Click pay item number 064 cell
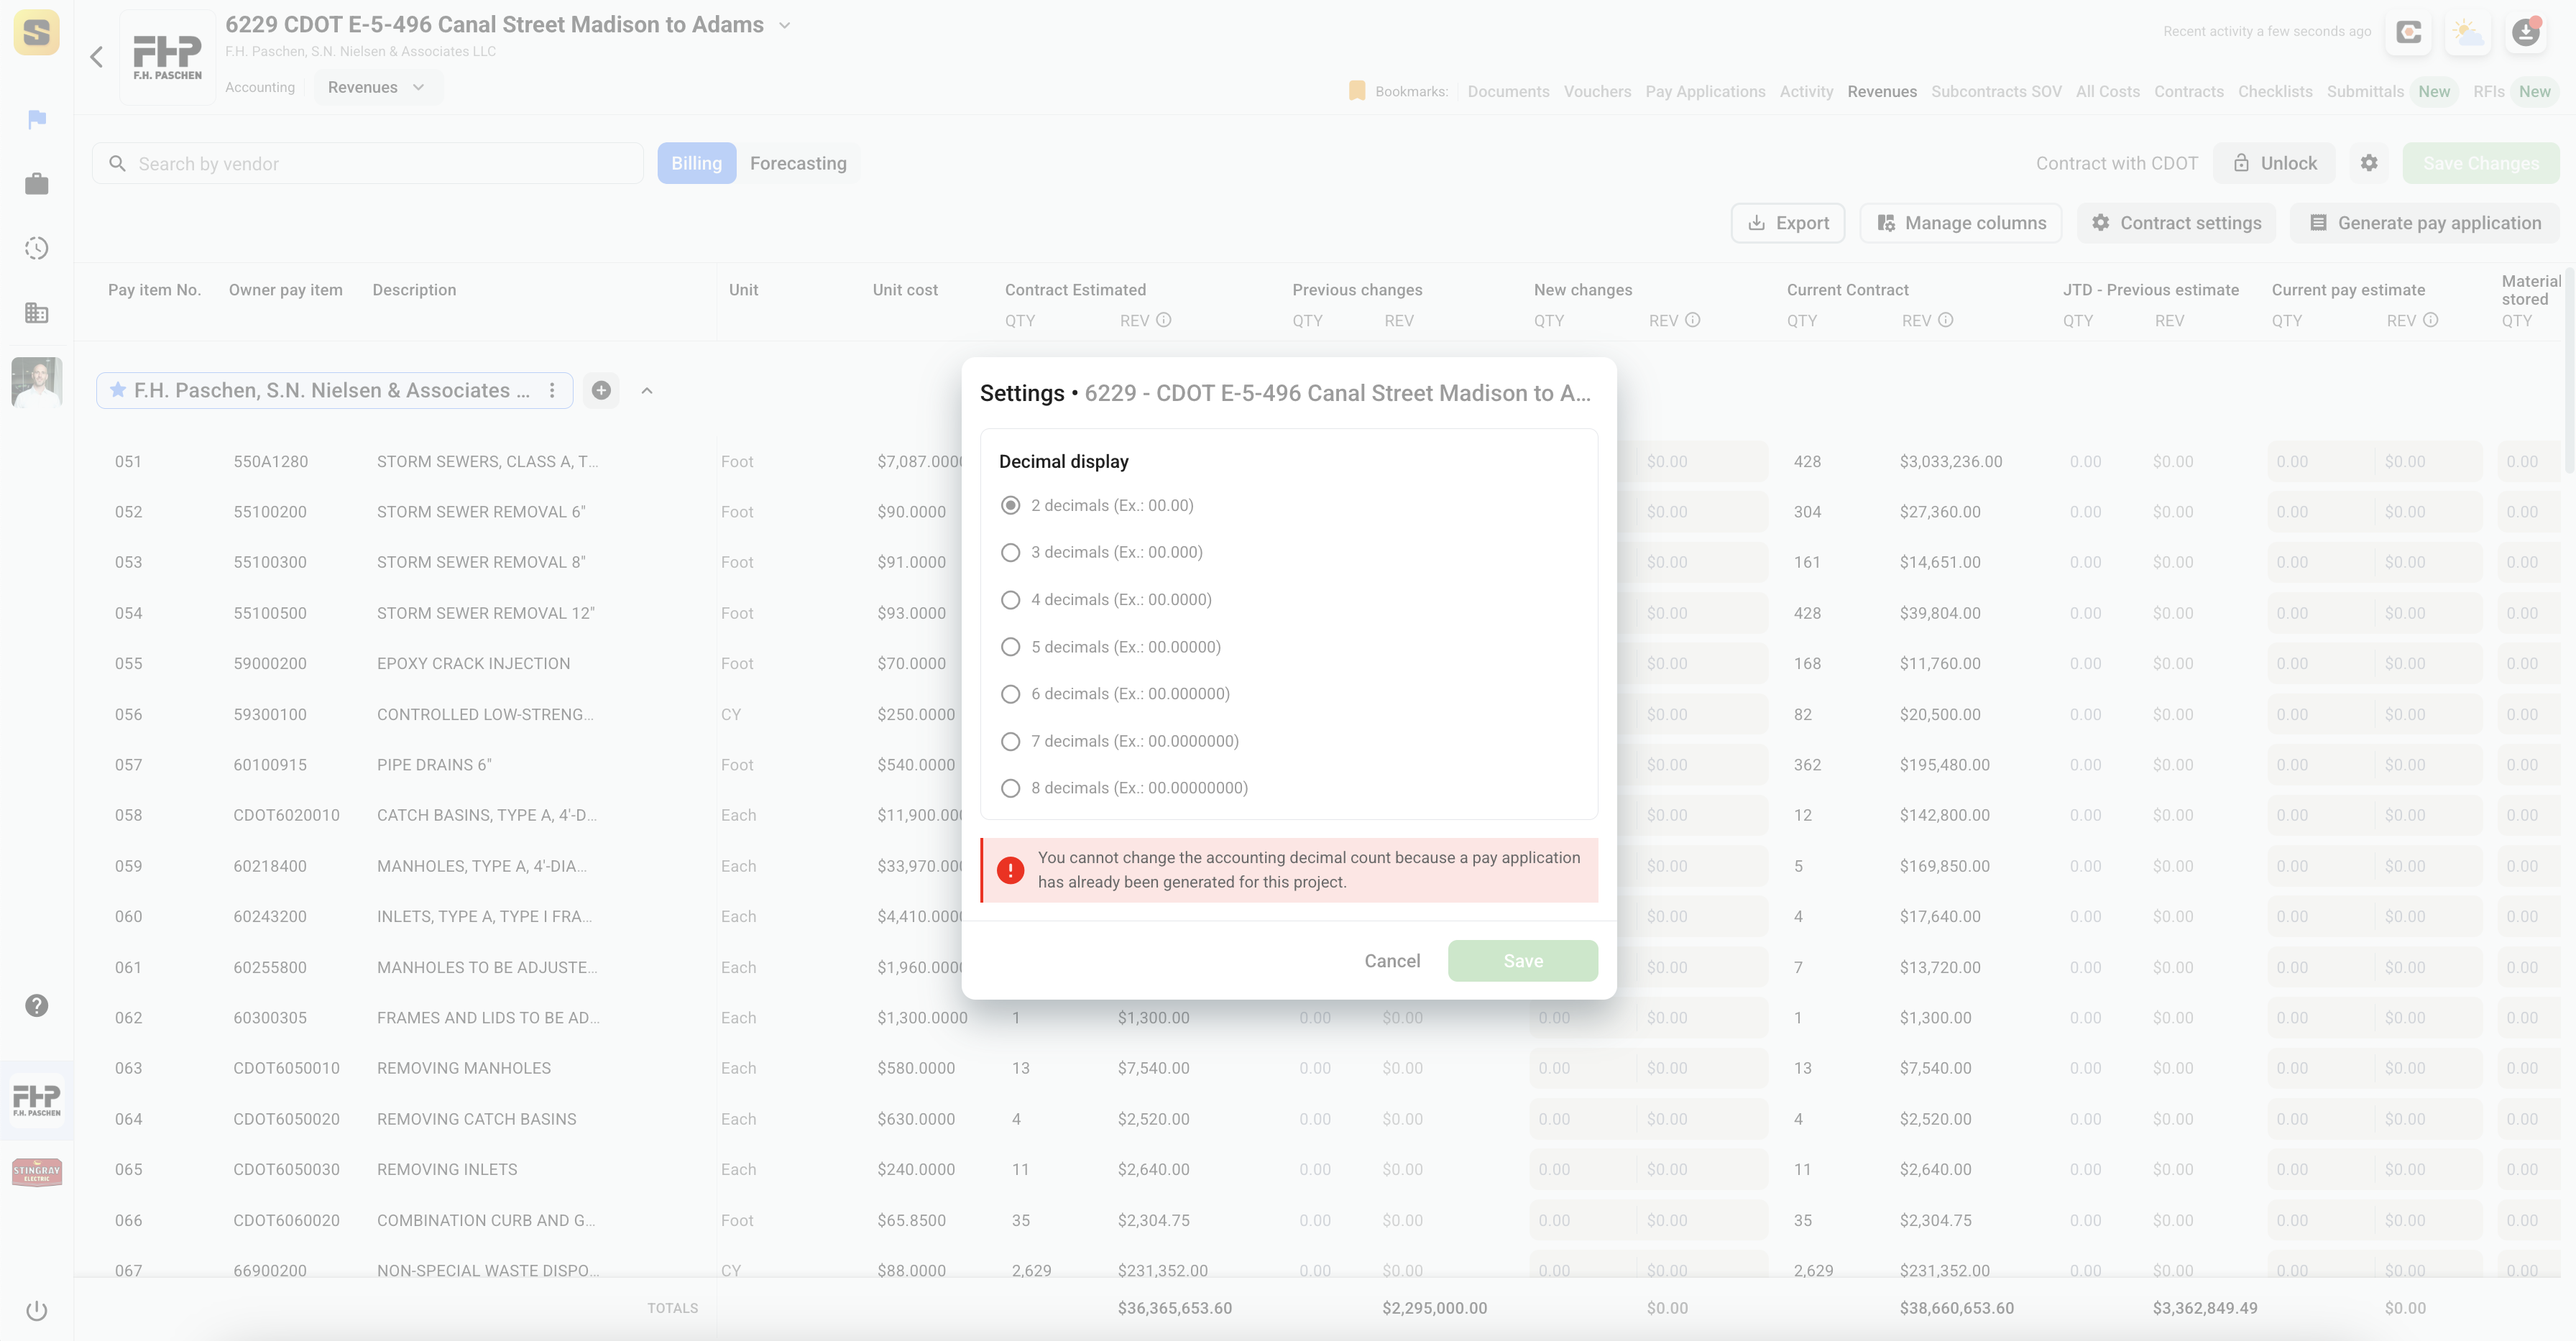This screenshot has width=2576, height=1341. (129, 1119)
